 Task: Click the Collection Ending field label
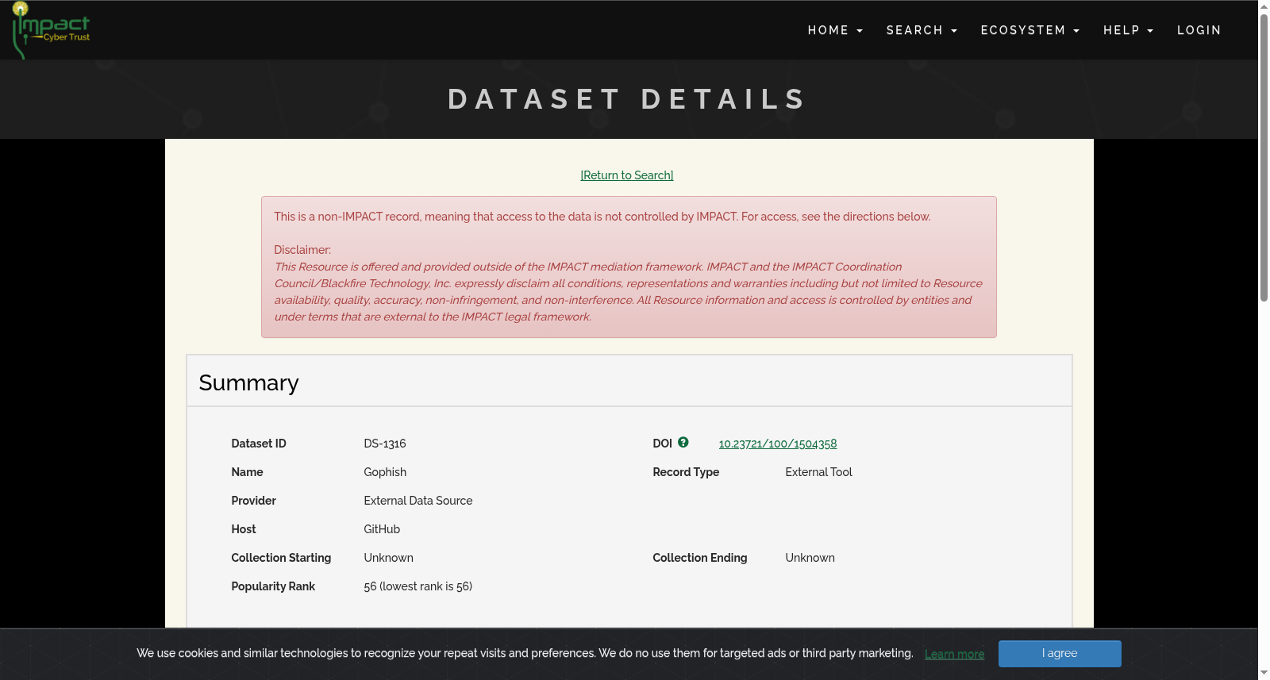tap(700, 558)
